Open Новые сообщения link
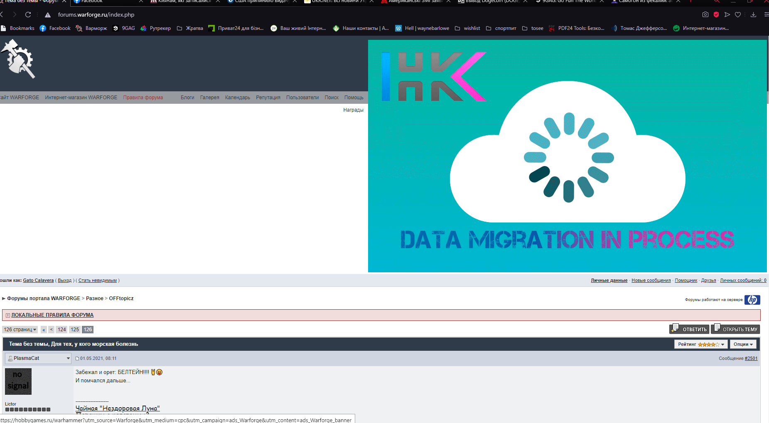 point(651,280)
